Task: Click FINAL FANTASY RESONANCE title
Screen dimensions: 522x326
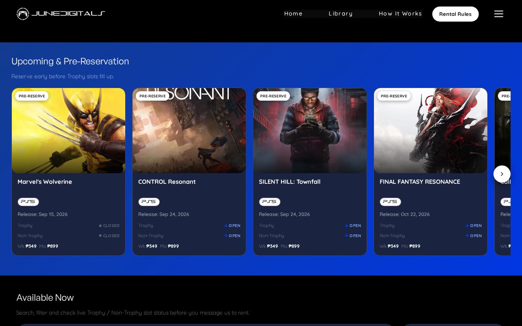Action: [420, 182]
